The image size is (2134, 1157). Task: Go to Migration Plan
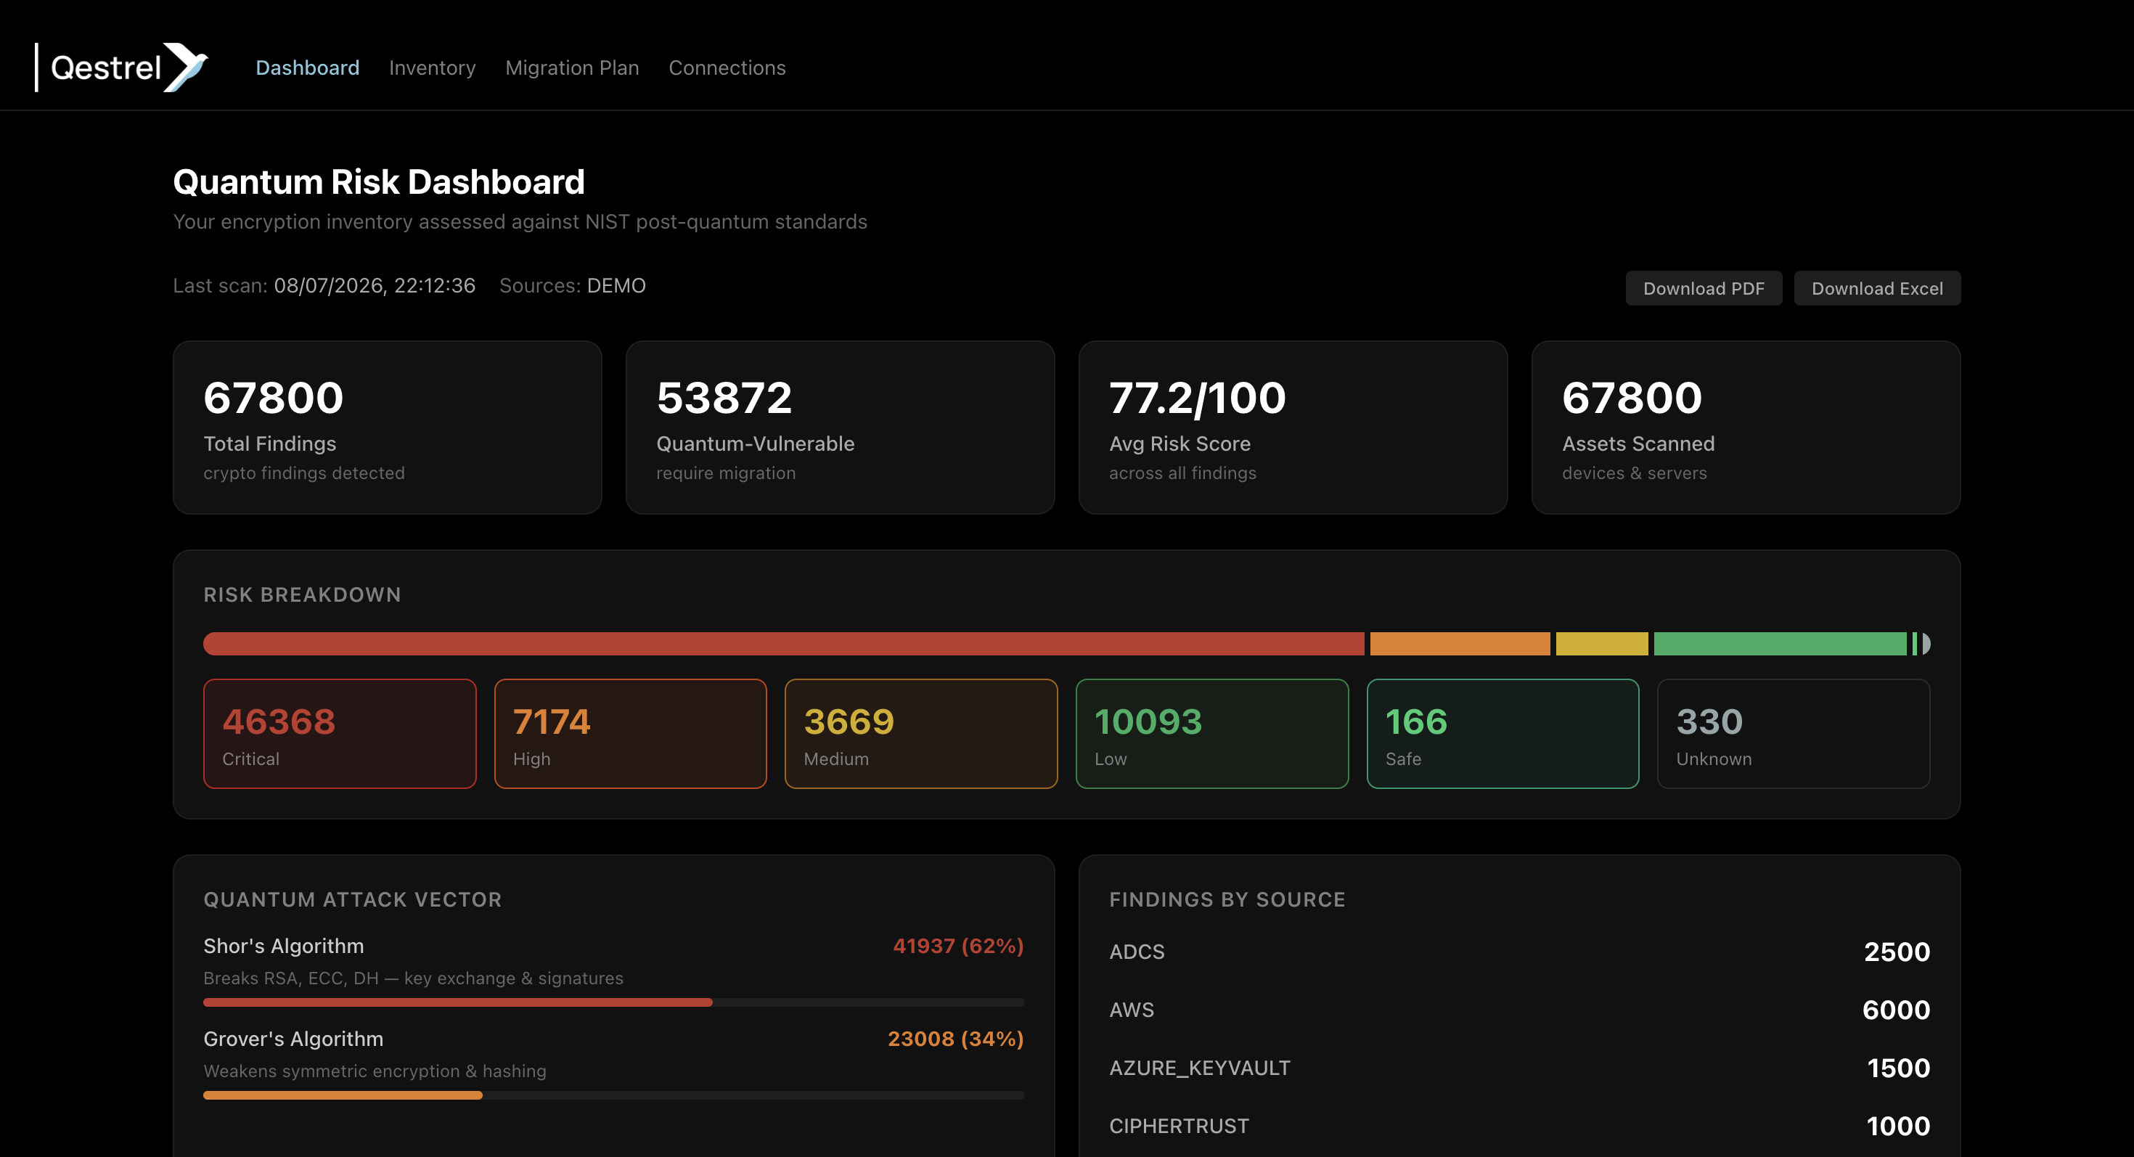(x=573, y=68)
